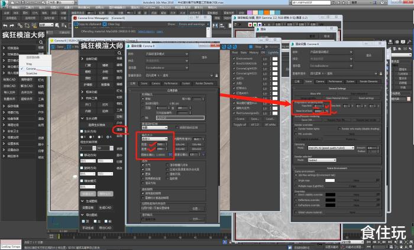
Task: Click Environment white color swatch in LightMix
Action: pyautogui.click(x=275, y=59)
